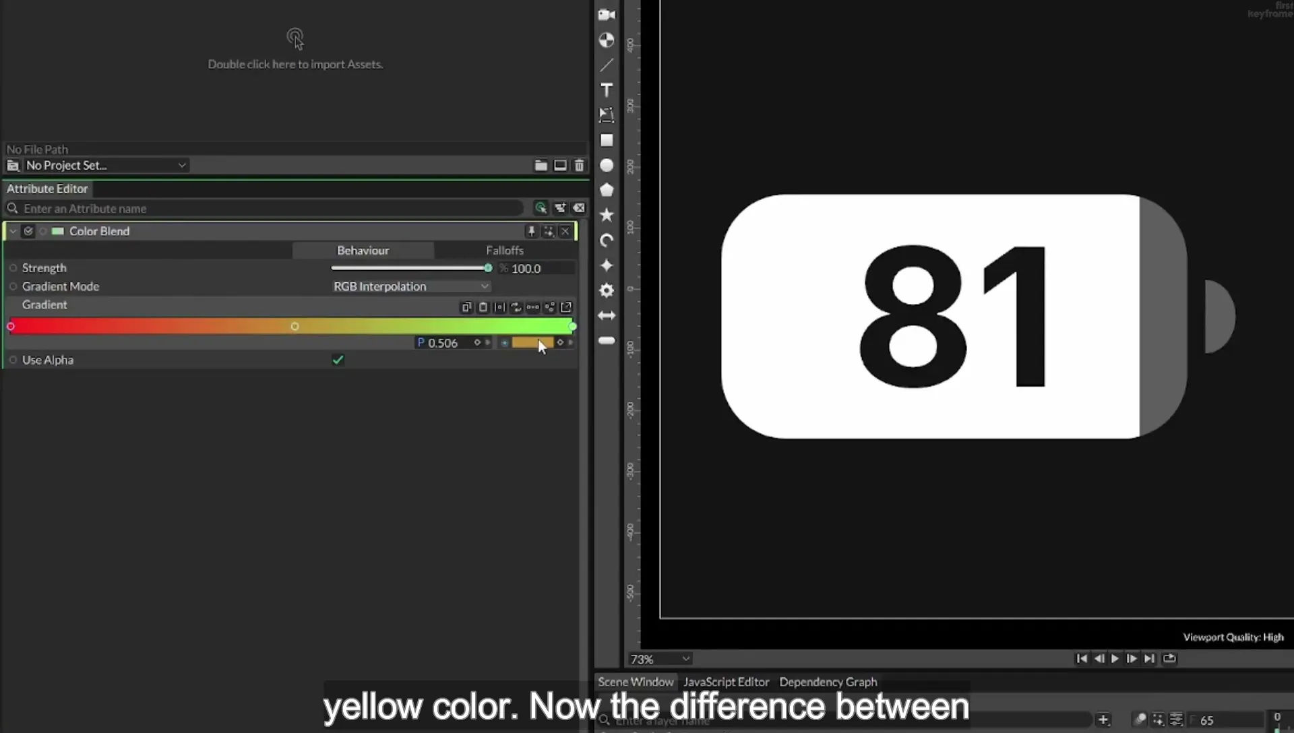Select the Text tool in toolbar

(x=607, y=90)
